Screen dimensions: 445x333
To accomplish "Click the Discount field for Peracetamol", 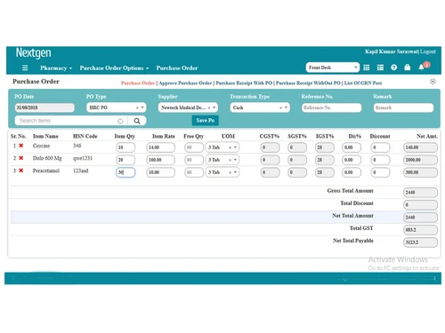I will [380, 172].
